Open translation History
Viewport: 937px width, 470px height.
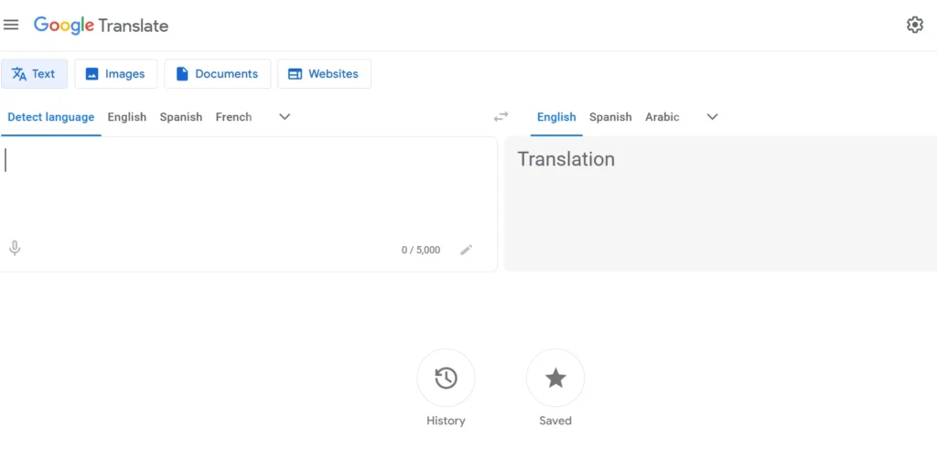click(x=446, y=378)
